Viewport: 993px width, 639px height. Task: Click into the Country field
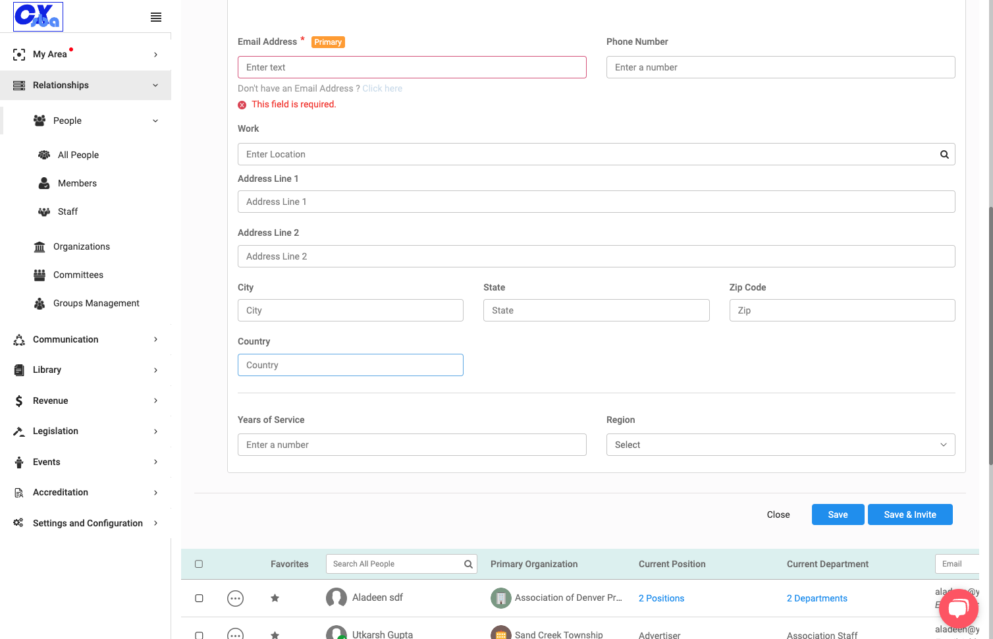pyautogui.click(x=350, y=365)
